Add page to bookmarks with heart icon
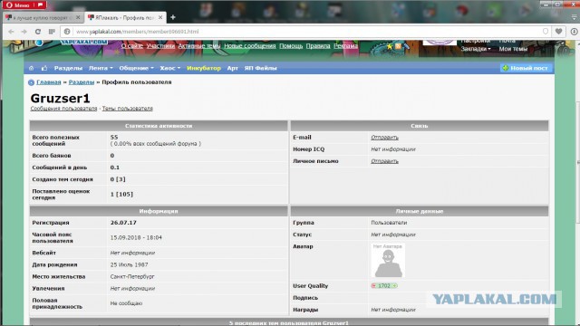Viewport: 580px width, 326px height. point(559,32)
